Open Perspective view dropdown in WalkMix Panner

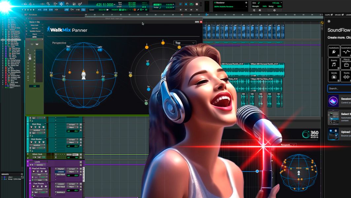point(62,43)
